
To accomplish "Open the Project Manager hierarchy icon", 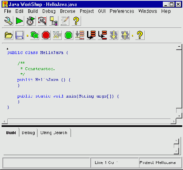I will pyautogui.click(x=54, y=21).
